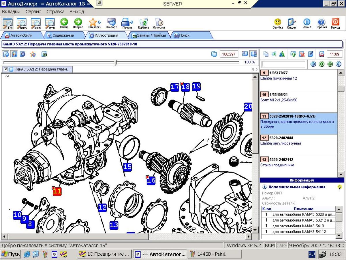The height and width of the screenshot is (260, 346).
Task: Click the green up-arrow icon in parts panel
Action: click(293, 54)
